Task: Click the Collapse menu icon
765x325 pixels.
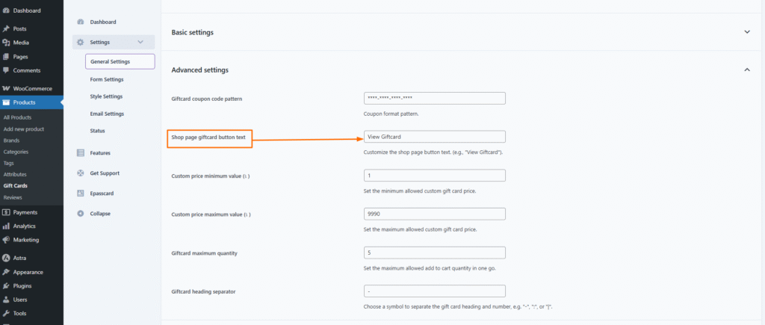Action: 81,213
